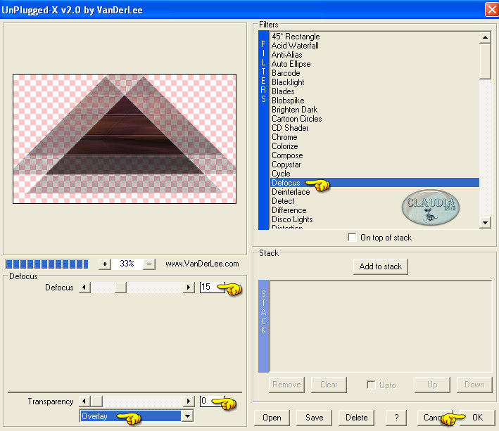Click the Delete button
499x431 pixels.
tap(356, 418)
